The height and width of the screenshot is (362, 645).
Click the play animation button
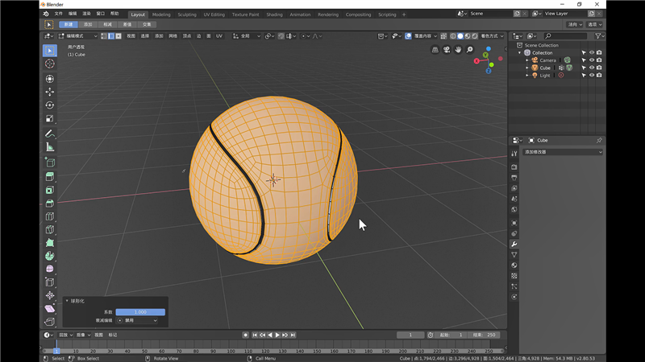[x=277, y=335]
